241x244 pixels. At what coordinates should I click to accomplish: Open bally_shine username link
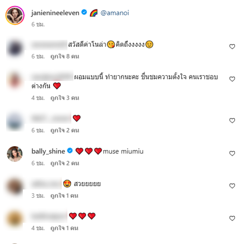(48, 151)
